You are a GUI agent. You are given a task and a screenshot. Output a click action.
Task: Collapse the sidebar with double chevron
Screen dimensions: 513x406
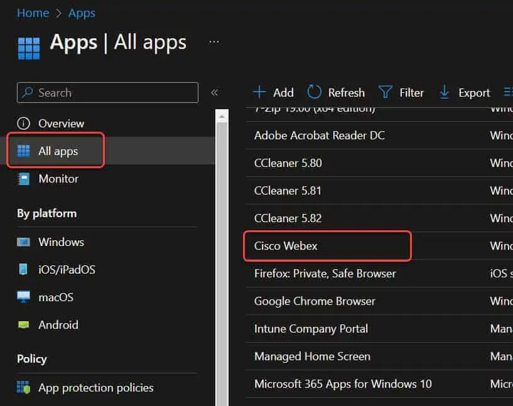tap(215, 92)
